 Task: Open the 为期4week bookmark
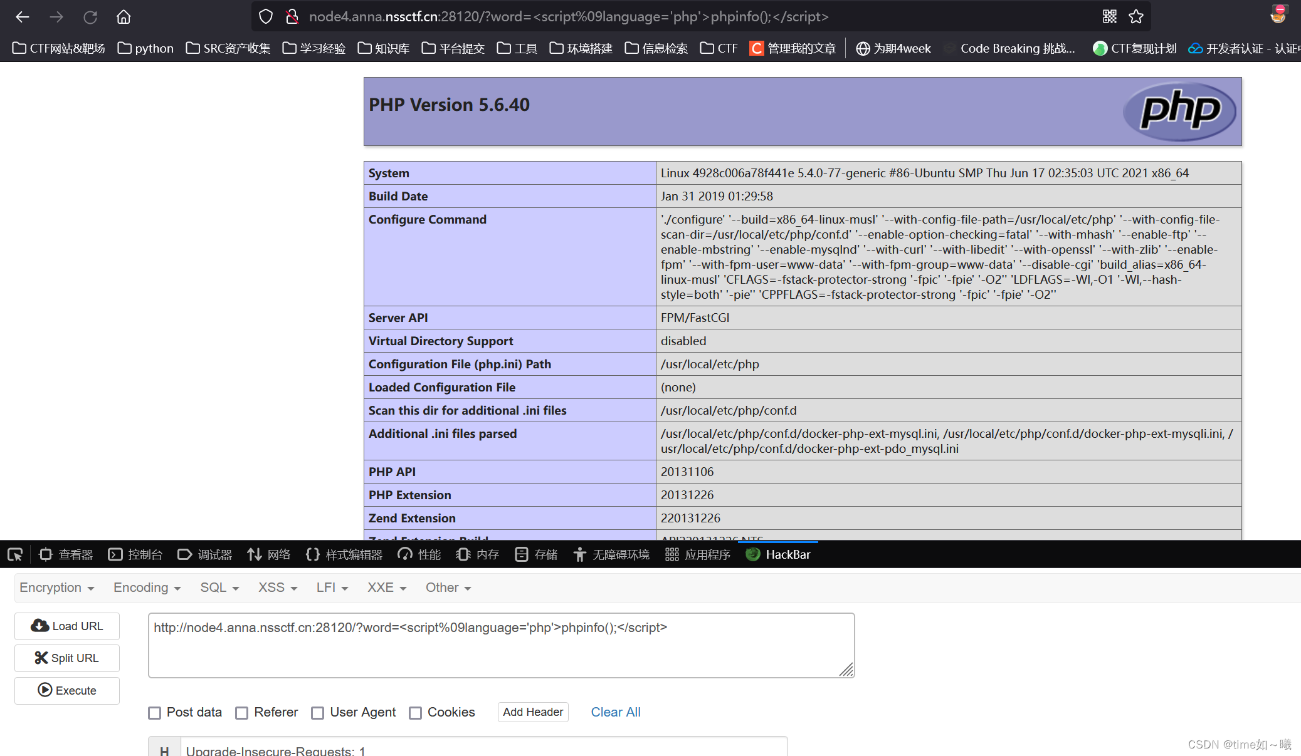click(x=893, y=48)
